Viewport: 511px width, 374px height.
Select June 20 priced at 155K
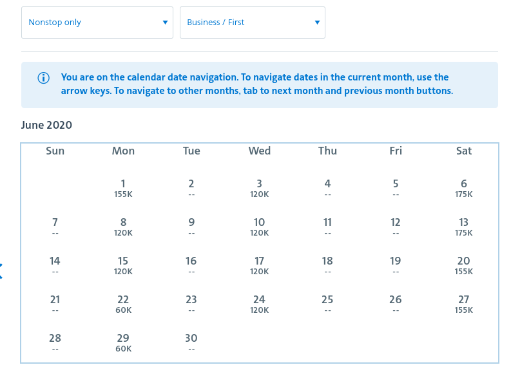[x=464, y=265]
